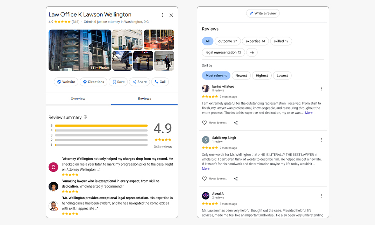Click 'Criminal justice attorney in Washington, D.C.' text
Image resolution: width=375 pixels, height=225 pixels.
(116, 22)
